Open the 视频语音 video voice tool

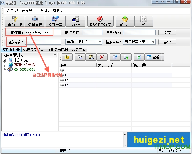coord(55,21)
